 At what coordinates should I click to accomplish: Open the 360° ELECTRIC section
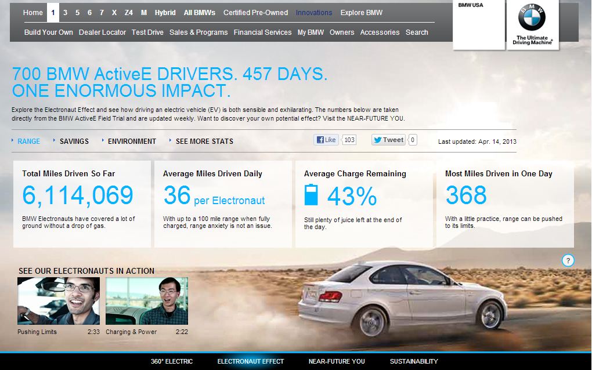(x=172, y=361)
